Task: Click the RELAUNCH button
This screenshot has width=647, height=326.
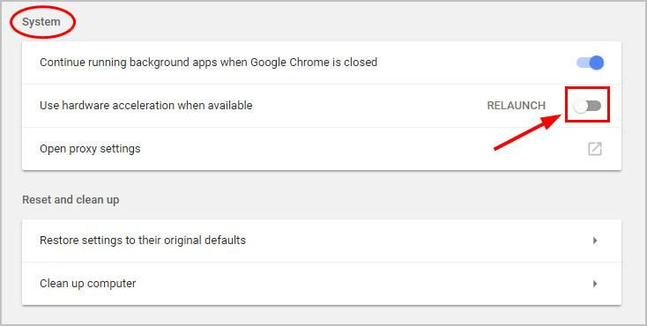Action: pos(517,106)
